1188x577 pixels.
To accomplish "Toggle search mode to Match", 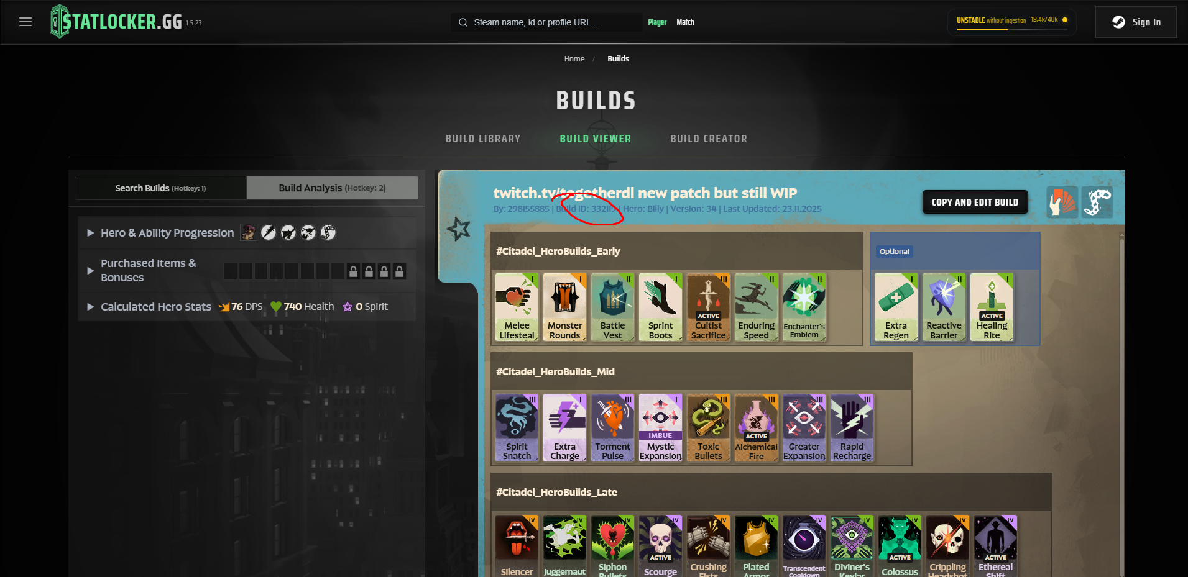I will 685,22.
